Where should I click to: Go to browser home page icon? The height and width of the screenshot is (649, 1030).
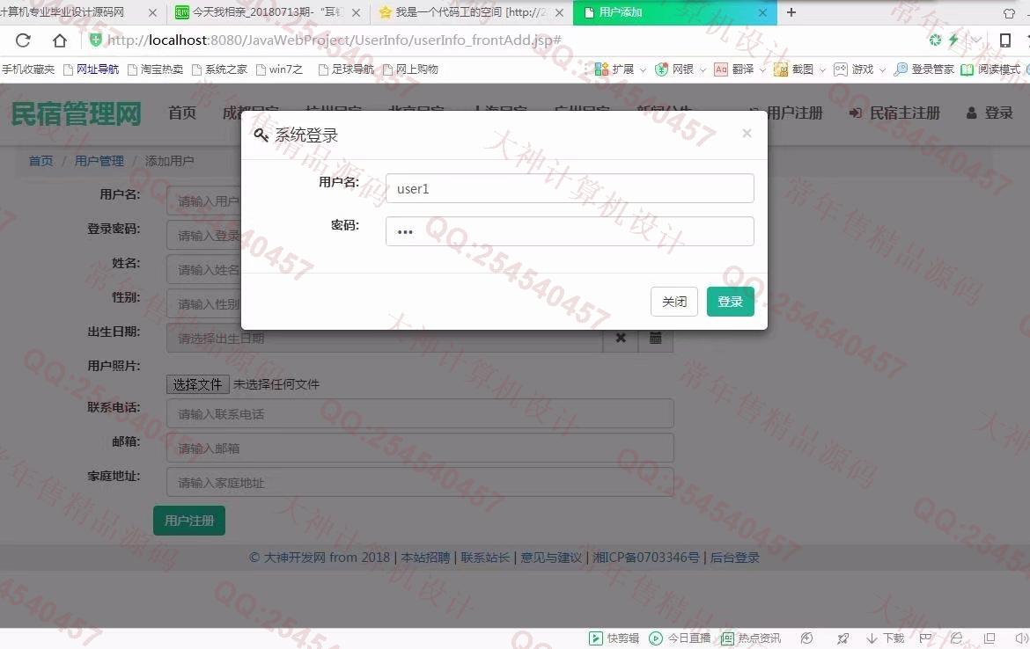[x=60, y=40]
